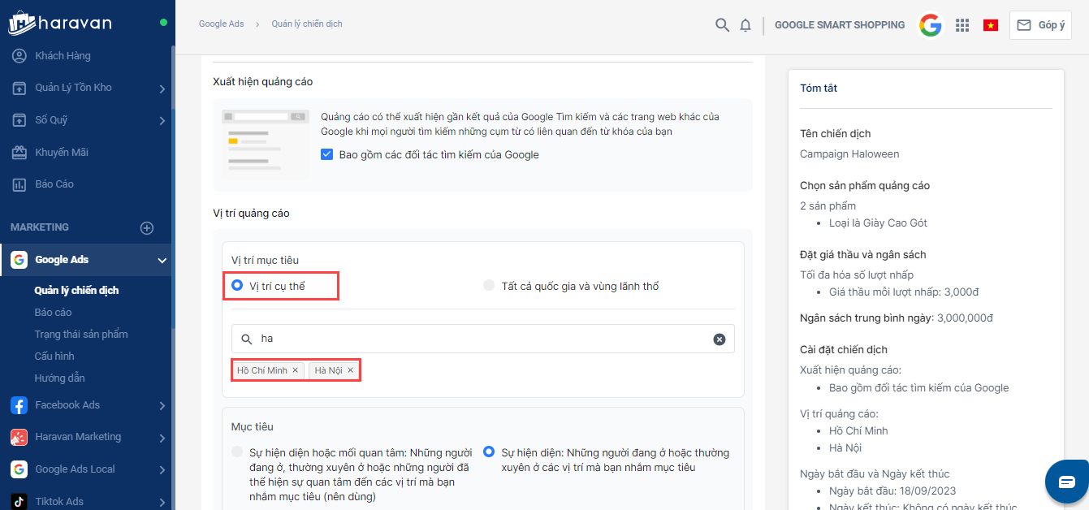The width and height of the screenshot is (1089, 510).
Task: Click the Góp ý feedback button
Action: (1040, 25)
